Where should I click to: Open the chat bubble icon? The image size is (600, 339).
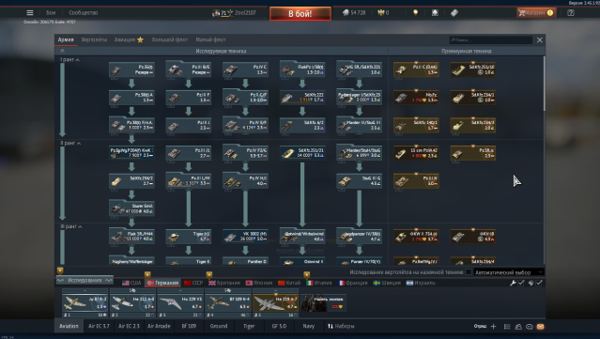click(x=530, y=327)
